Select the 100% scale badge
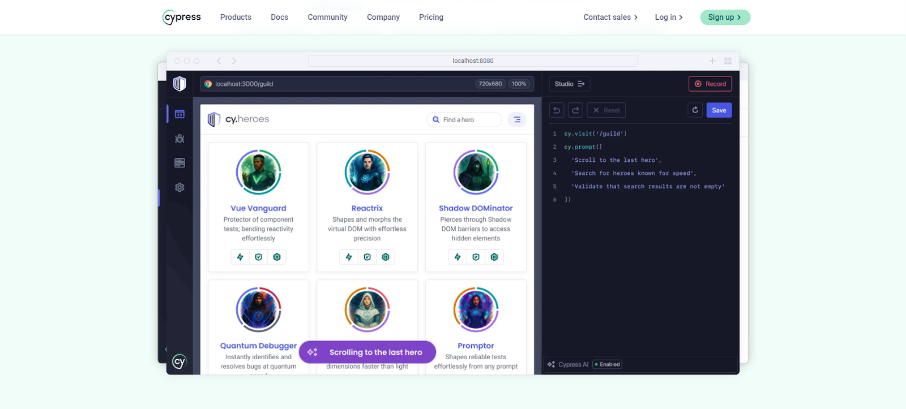Viewport: 906px width, 409px height. pos(519,84)
